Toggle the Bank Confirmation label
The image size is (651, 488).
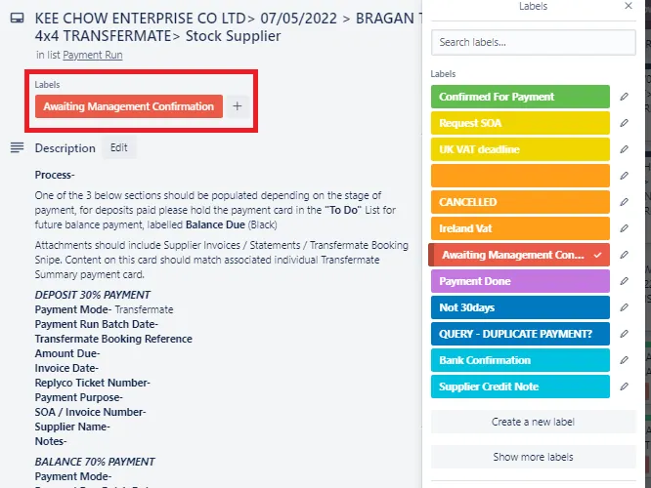[520, 360]
